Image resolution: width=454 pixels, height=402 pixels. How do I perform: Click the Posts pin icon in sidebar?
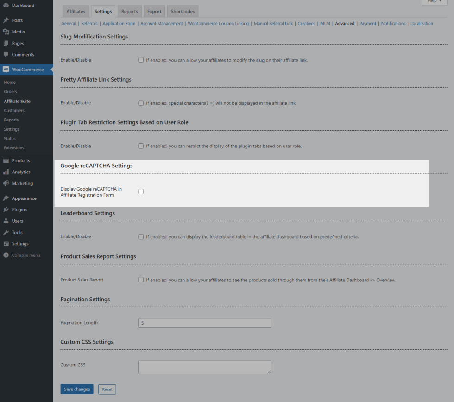[6, 20]
